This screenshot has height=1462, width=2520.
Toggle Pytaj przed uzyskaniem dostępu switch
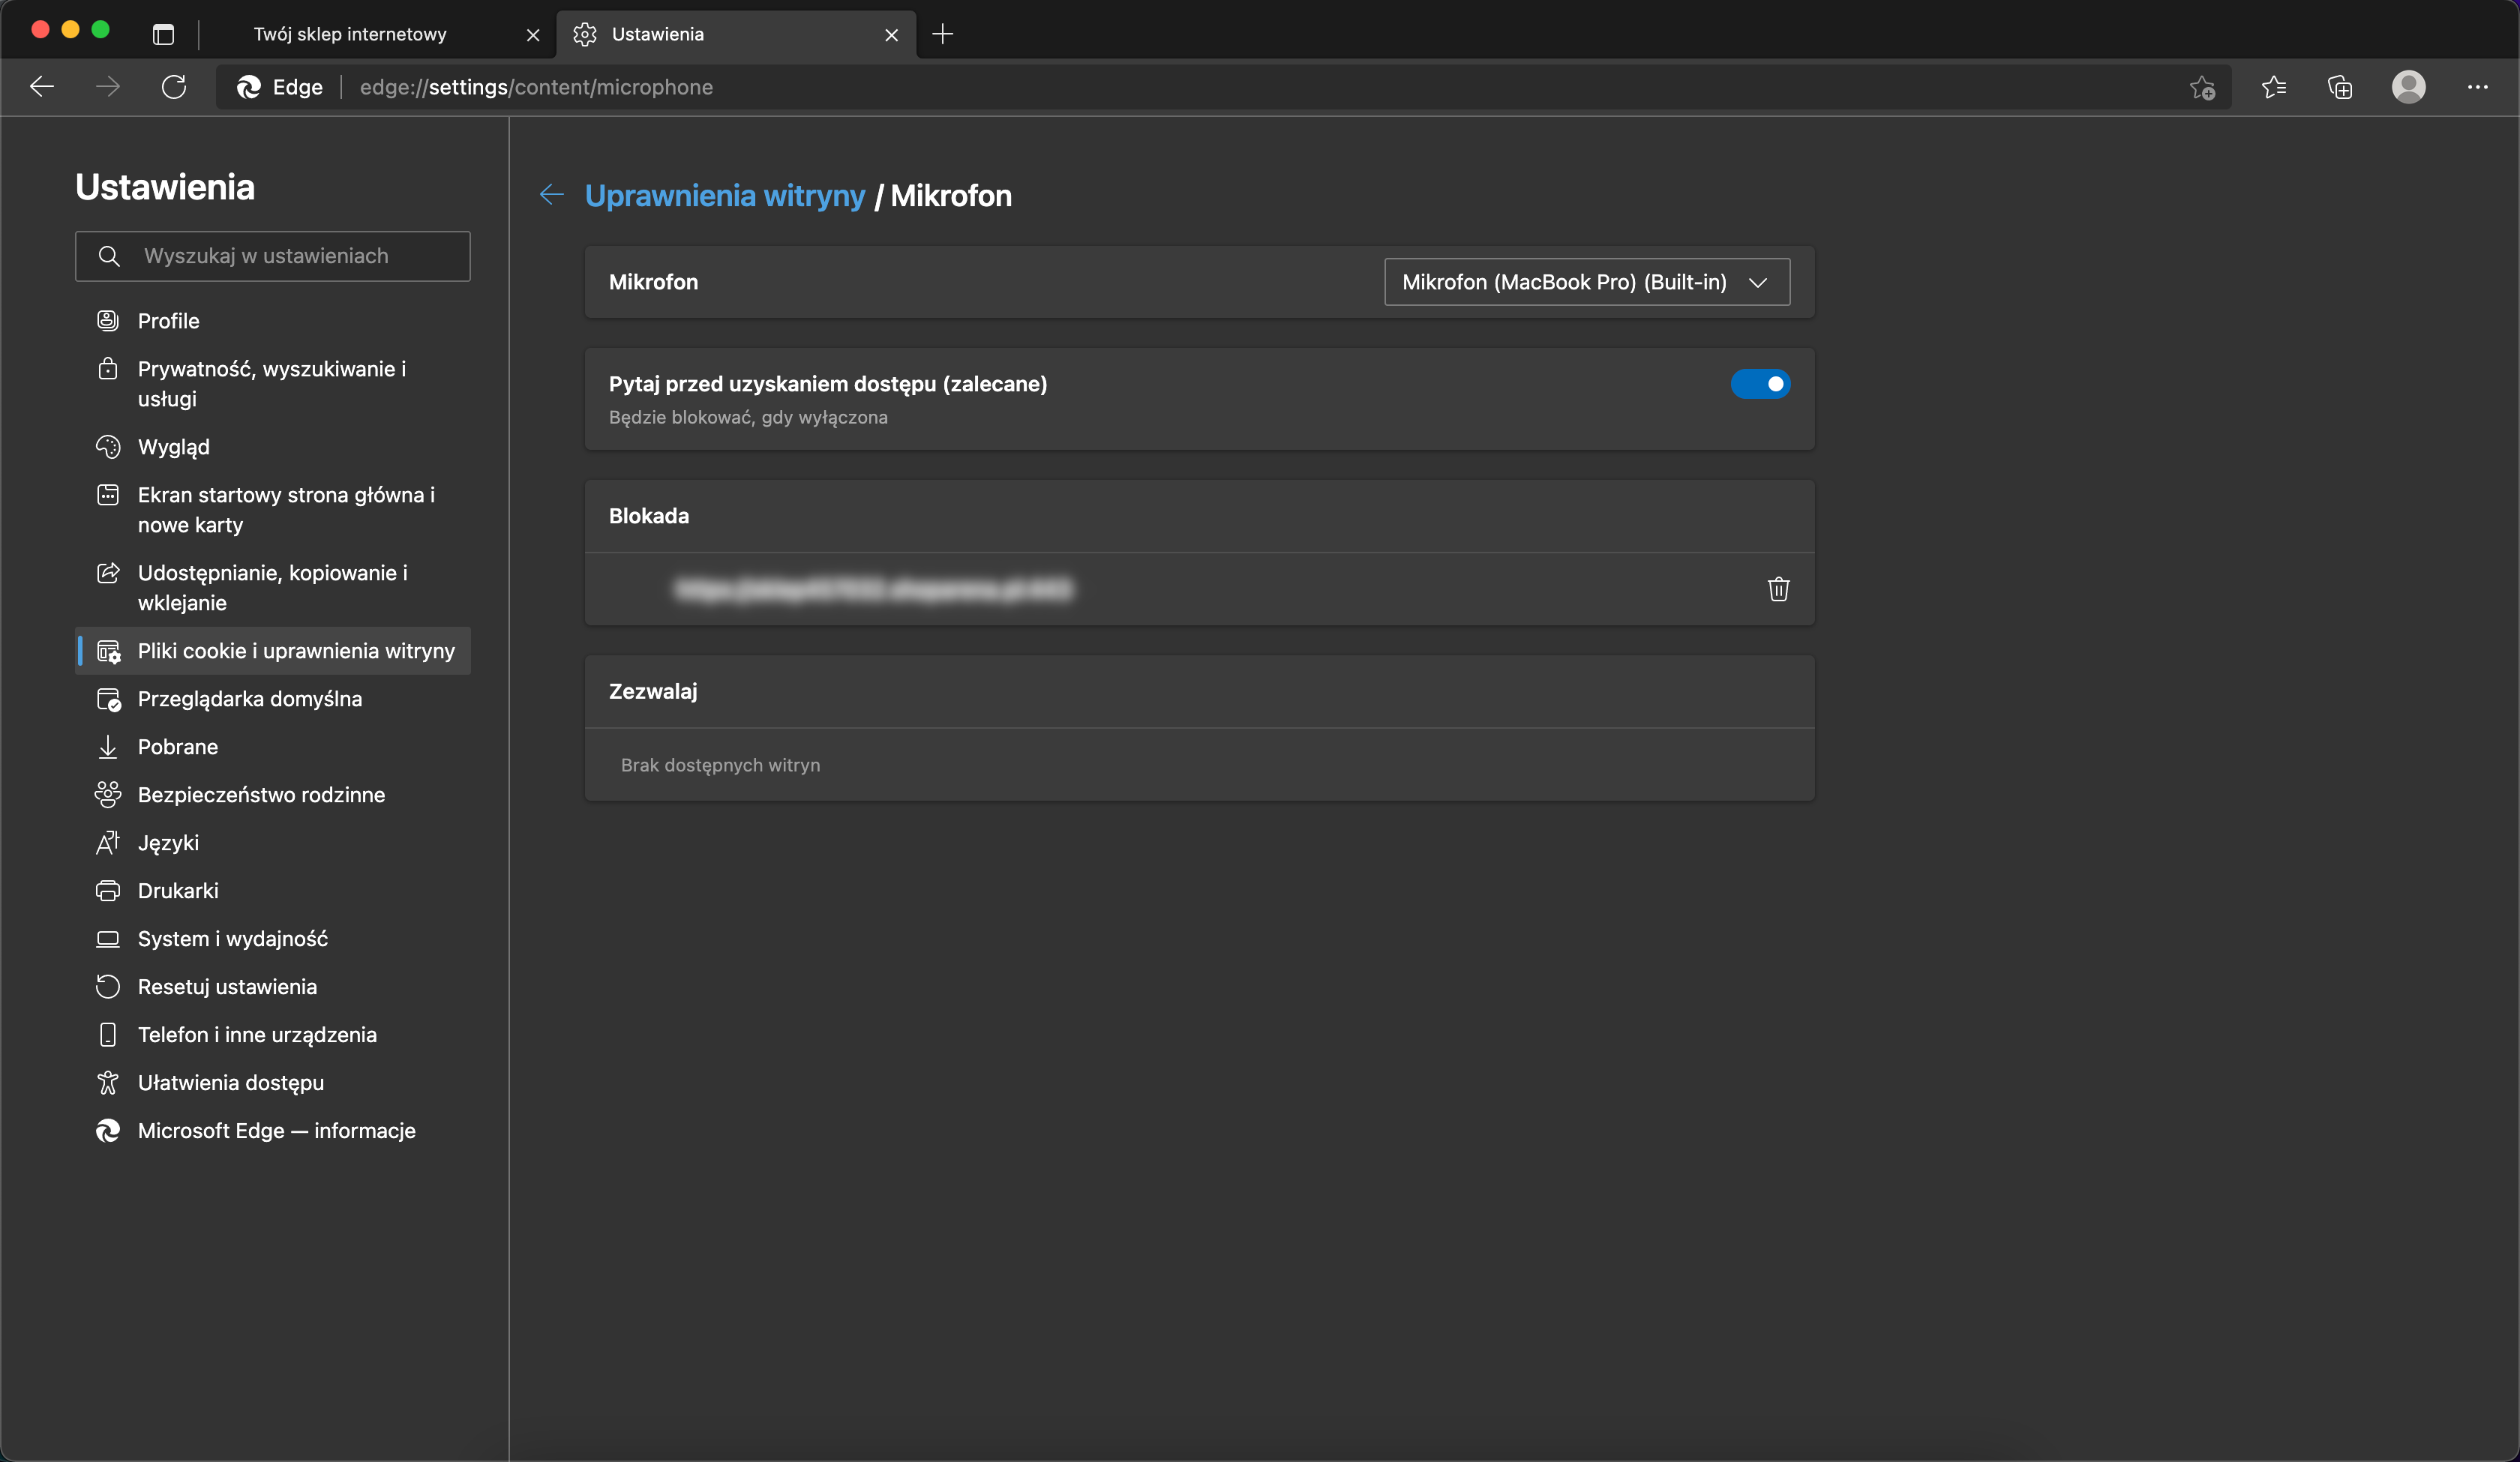(1759, 384)
